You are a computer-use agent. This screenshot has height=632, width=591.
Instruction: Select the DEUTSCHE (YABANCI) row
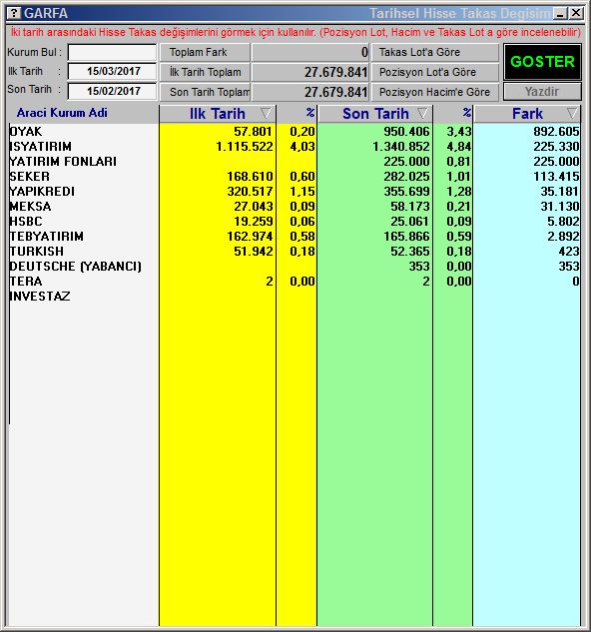pos(295,267)
